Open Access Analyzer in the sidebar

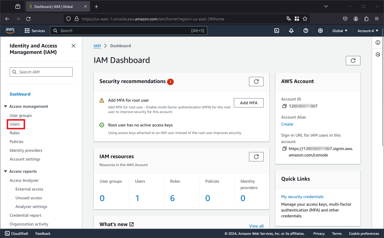[x=24, y=180]
